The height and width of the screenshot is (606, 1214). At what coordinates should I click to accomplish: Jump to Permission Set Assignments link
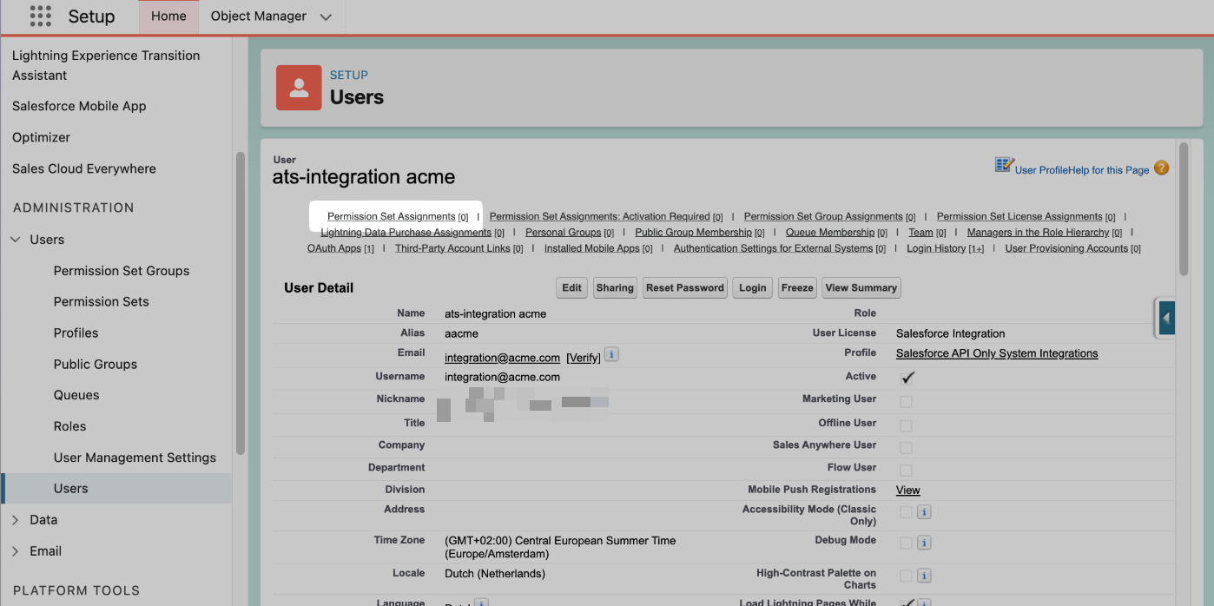click(391, 217)
